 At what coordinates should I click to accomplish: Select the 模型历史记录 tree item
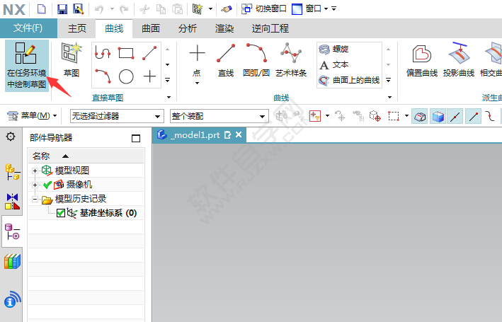tap(80, 199)
